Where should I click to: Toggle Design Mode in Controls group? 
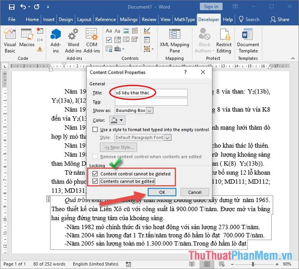(x=147, y=31)
